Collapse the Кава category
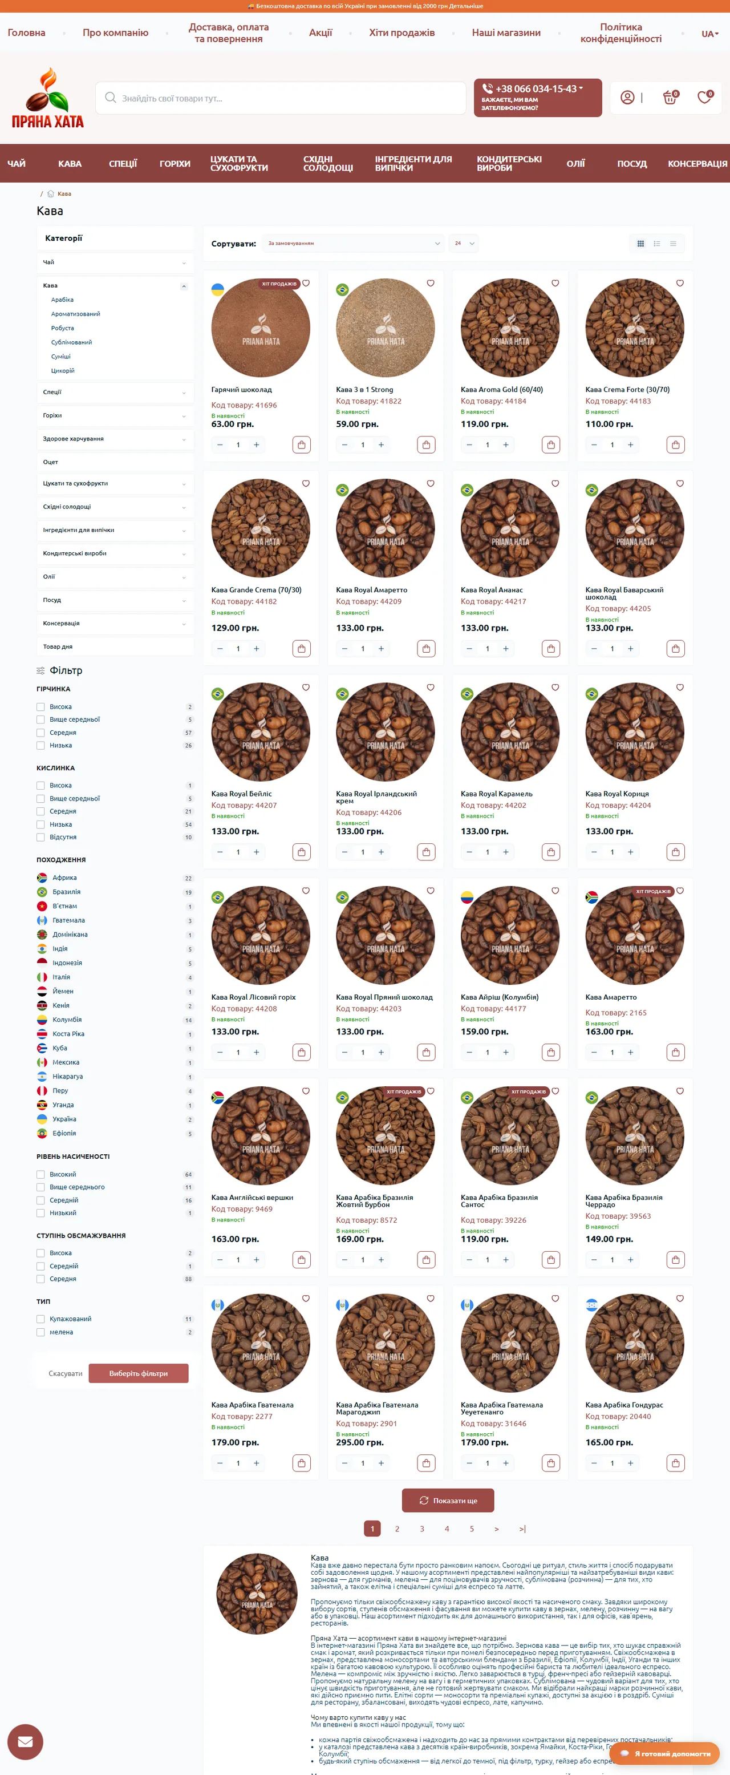This screenshot has height=1775, width=730. click(x=184, y=286)
